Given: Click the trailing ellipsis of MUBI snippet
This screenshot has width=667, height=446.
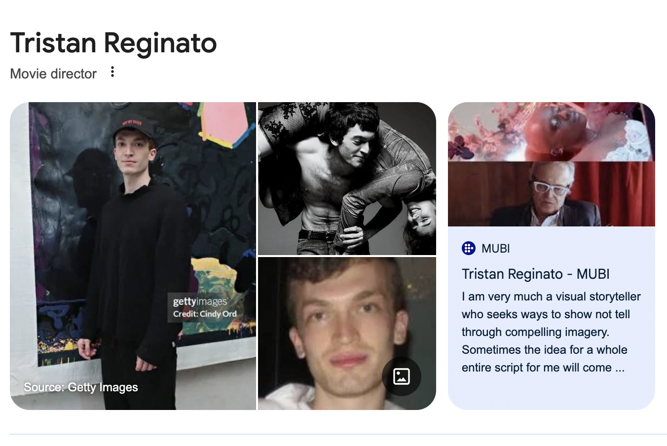Looking at the screenshot, I should (x=620, y=368).
